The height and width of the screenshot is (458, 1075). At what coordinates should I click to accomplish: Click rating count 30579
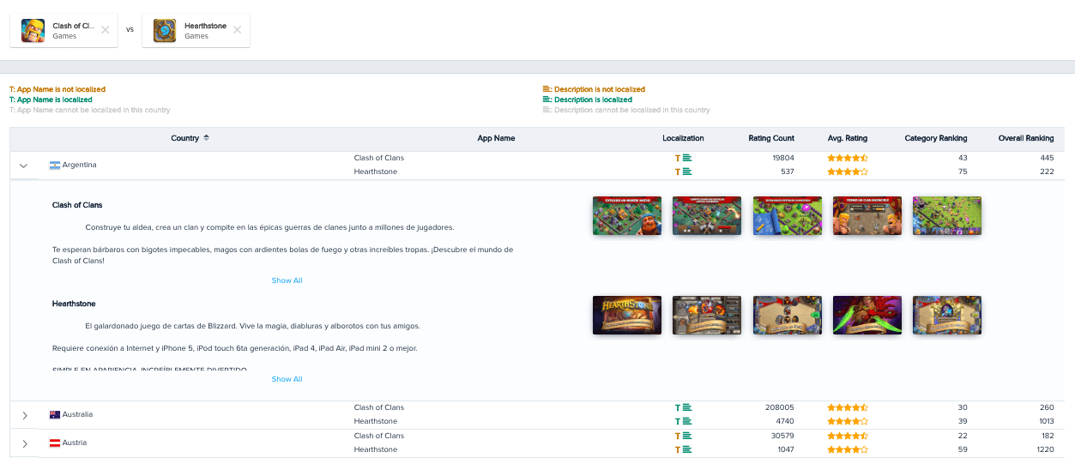pyautogui.click(x=782, y=436)
